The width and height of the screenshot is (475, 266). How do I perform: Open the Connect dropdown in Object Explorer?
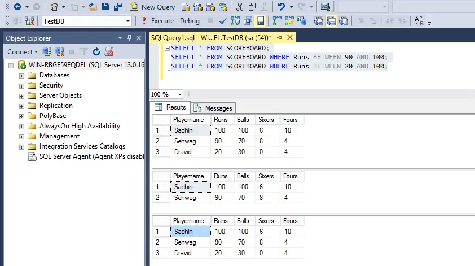pyautogui.click(x=23, y=52)
